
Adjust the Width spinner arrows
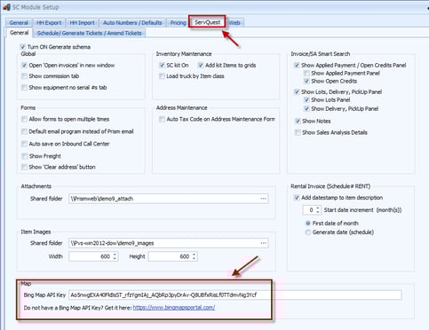(115, 256)
